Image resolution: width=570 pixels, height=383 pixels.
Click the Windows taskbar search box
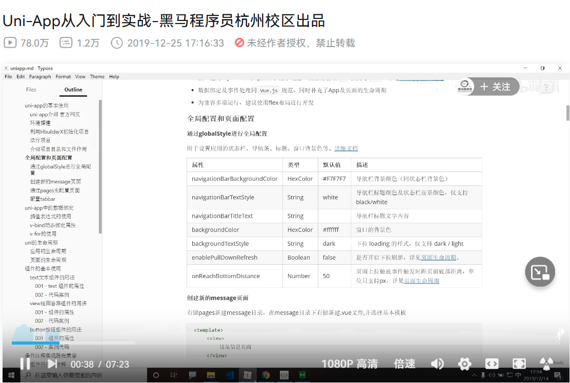[x=84, y=375]
